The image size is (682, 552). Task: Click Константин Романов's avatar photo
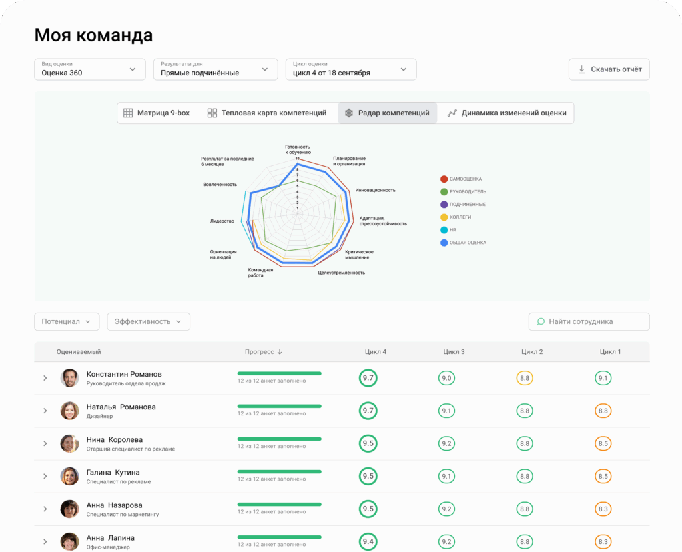(69, 378)
